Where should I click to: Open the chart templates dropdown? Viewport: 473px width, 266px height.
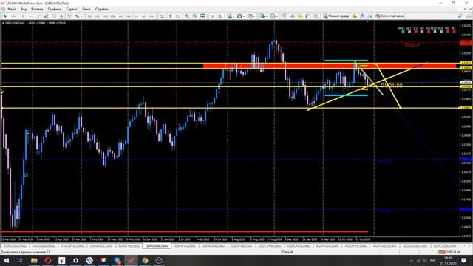pos(251,16)
